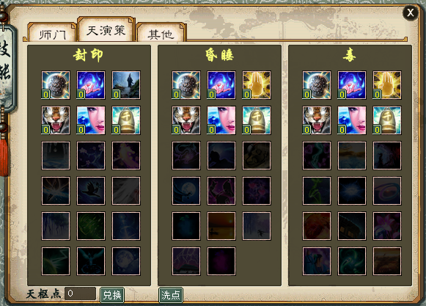
Task: Click the pink-haired lady skill in 昏睡 panel
Action: (x=221, y=120)
